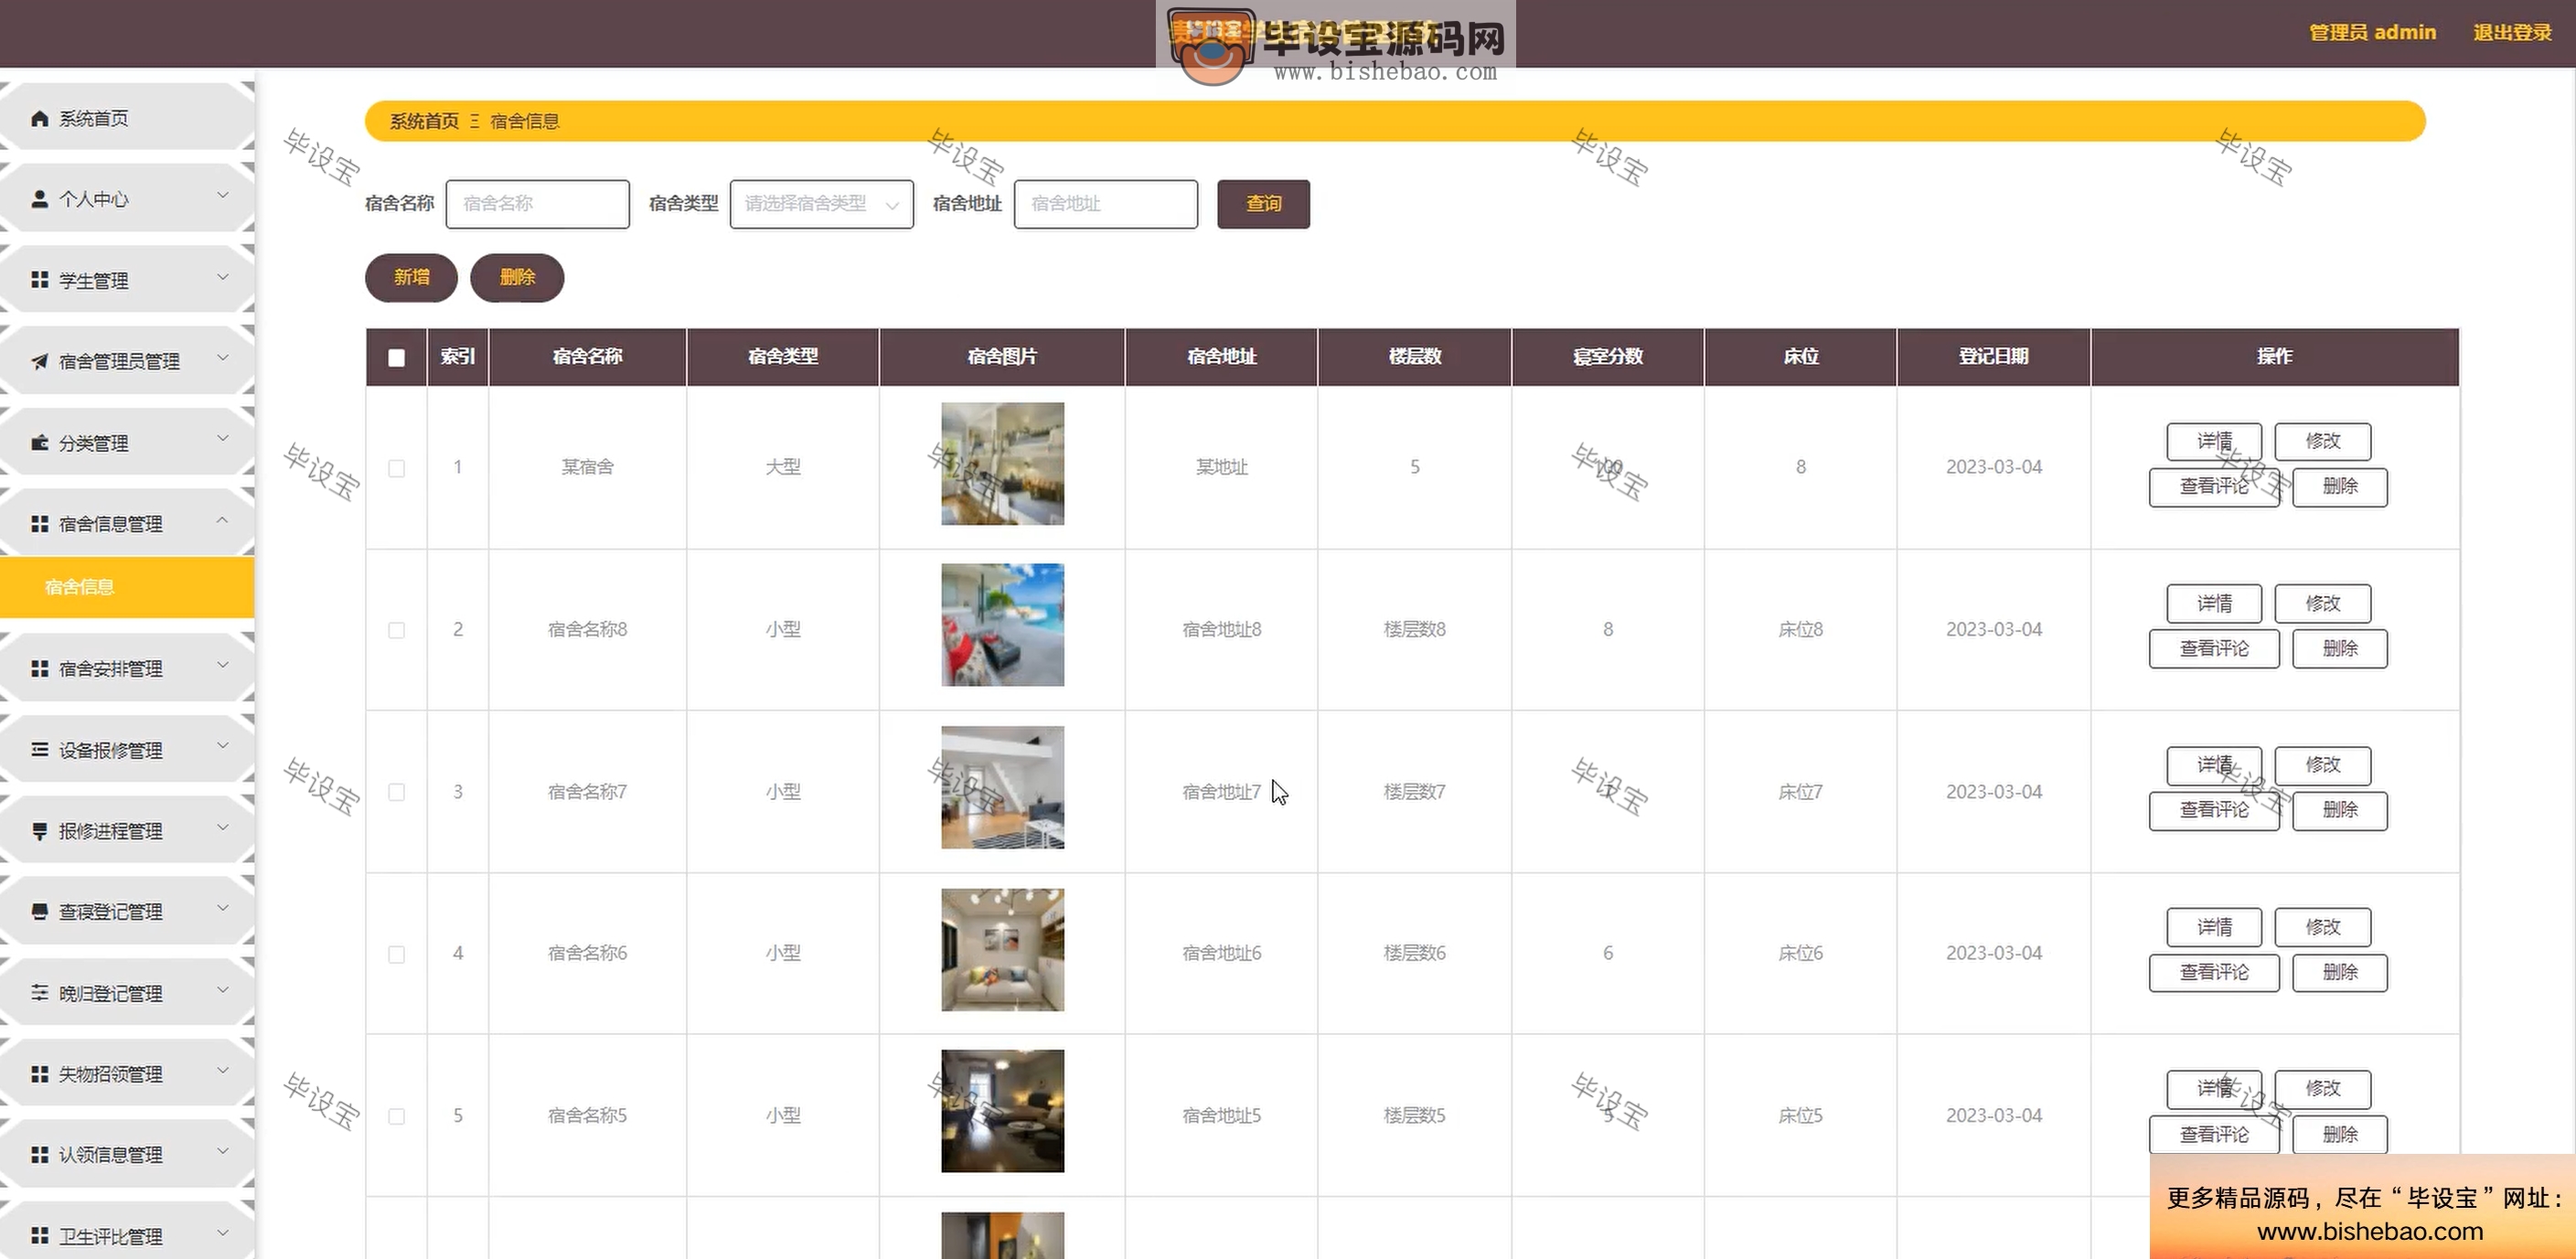Open the 某宿舍 dormitory image thumbnail
Screen dimensions: 2576x1259
click(x=1002, y=464)
